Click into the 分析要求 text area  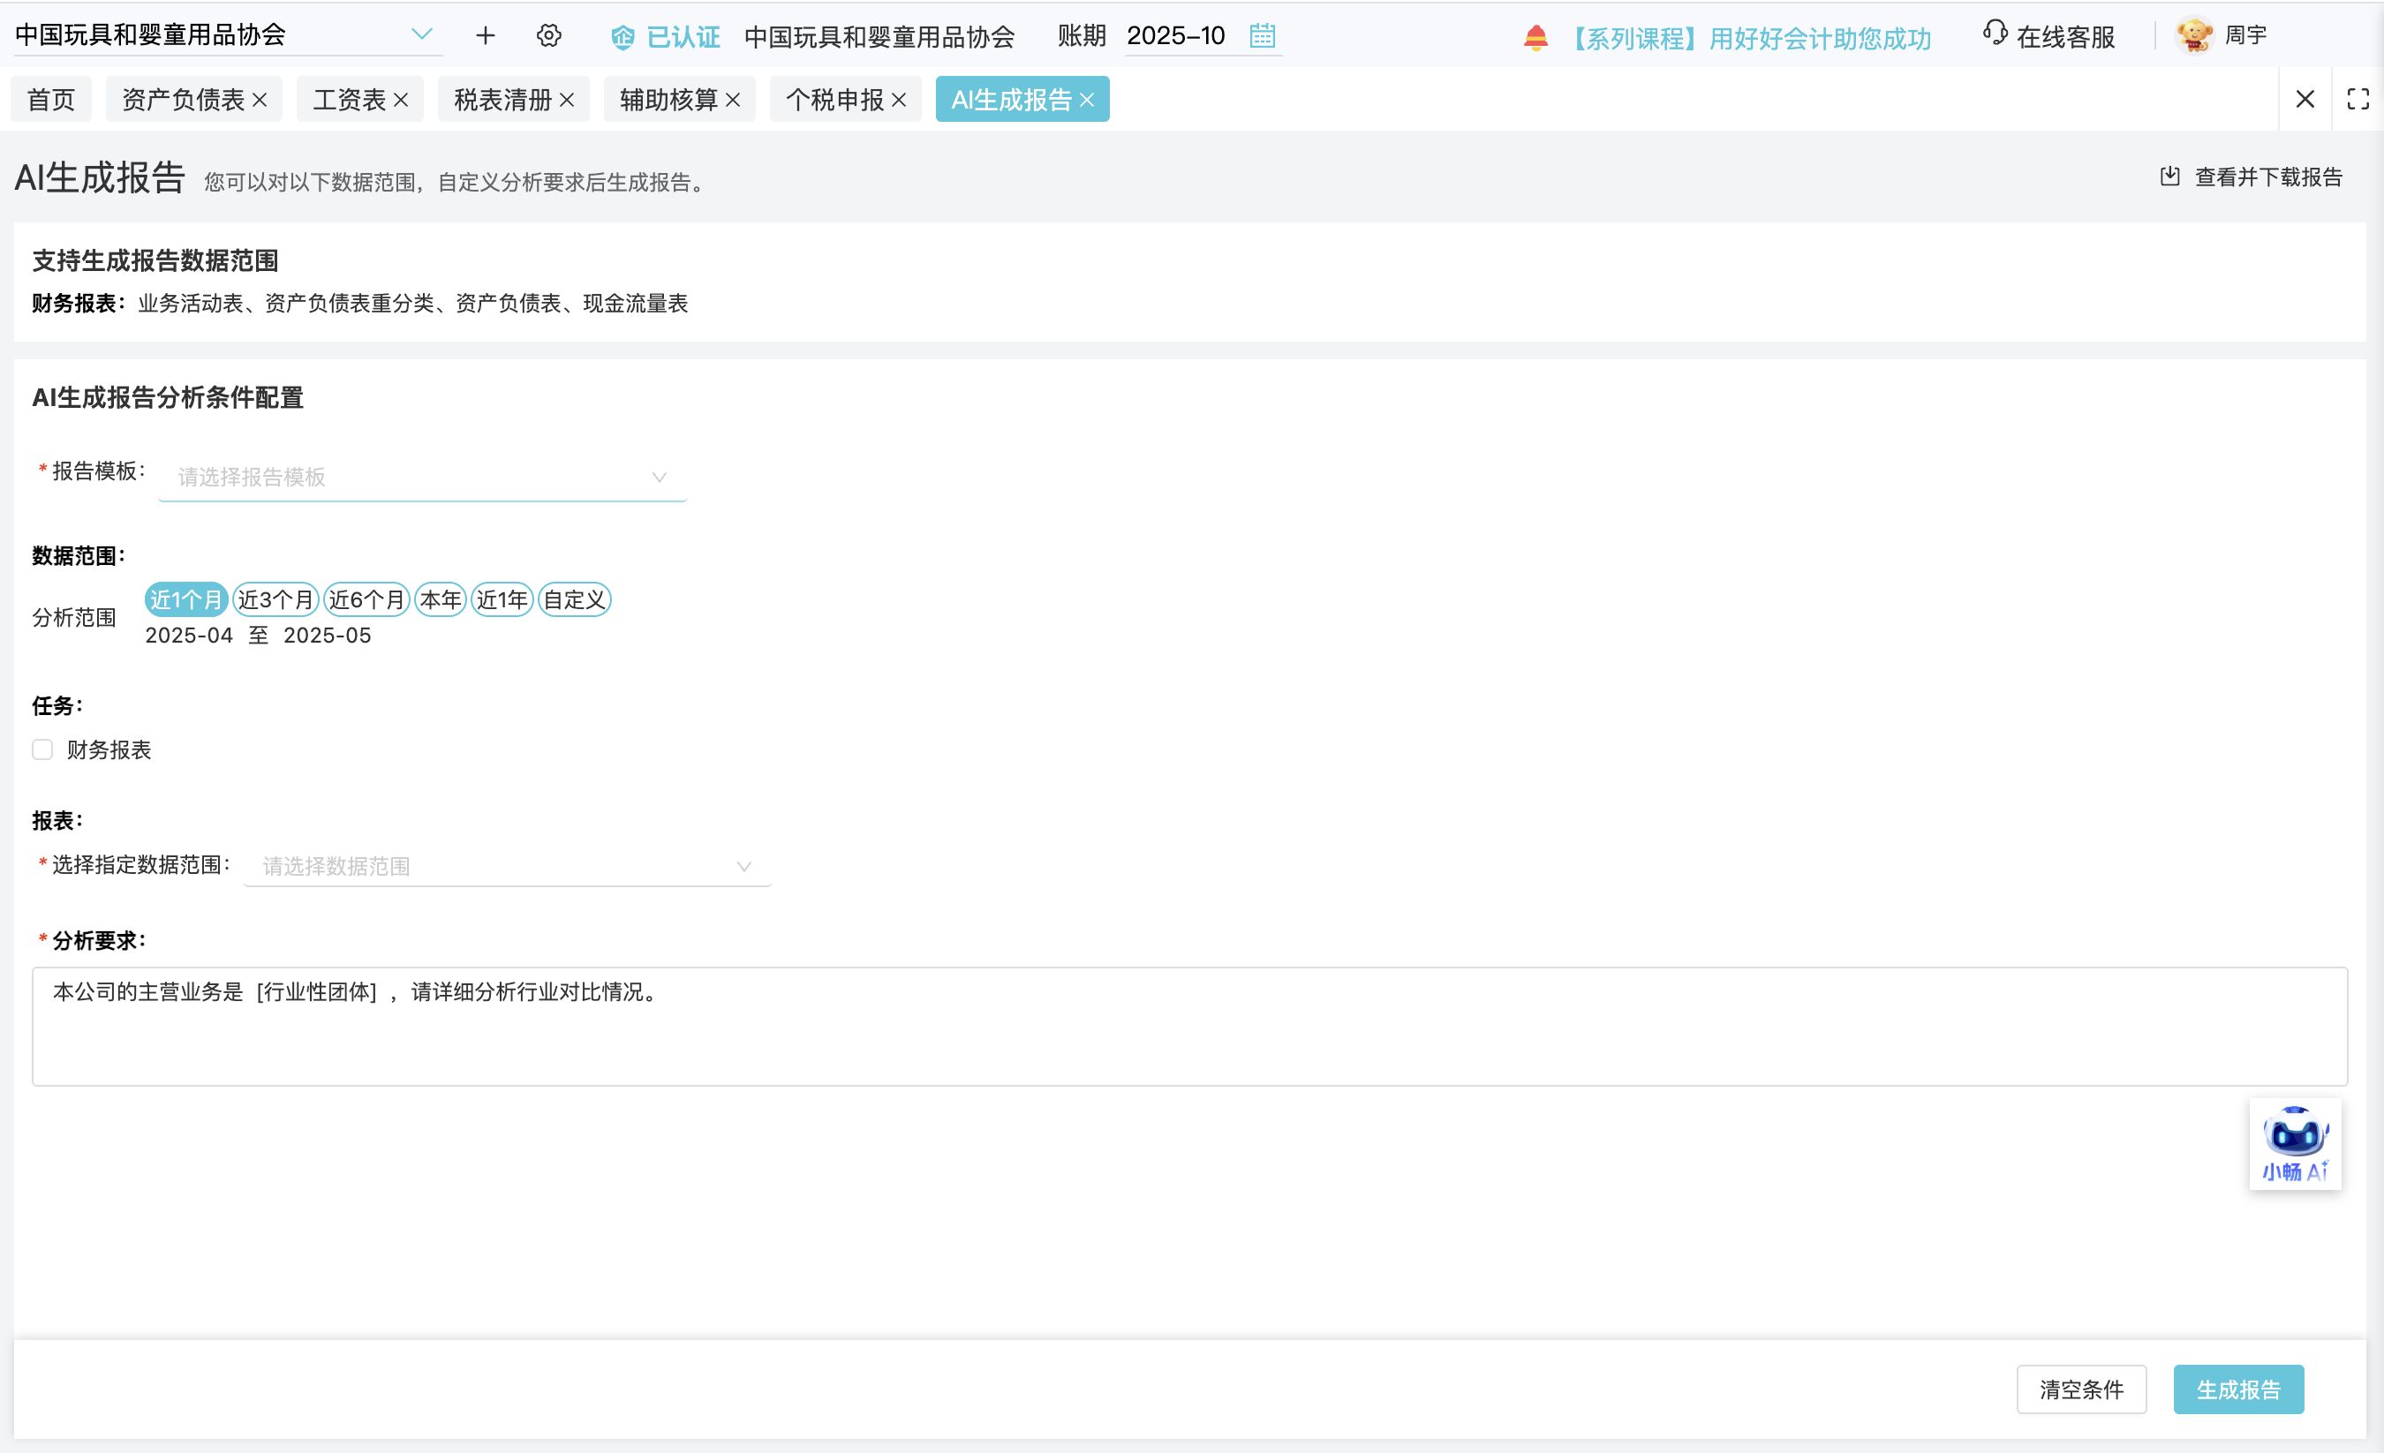1189,1026
